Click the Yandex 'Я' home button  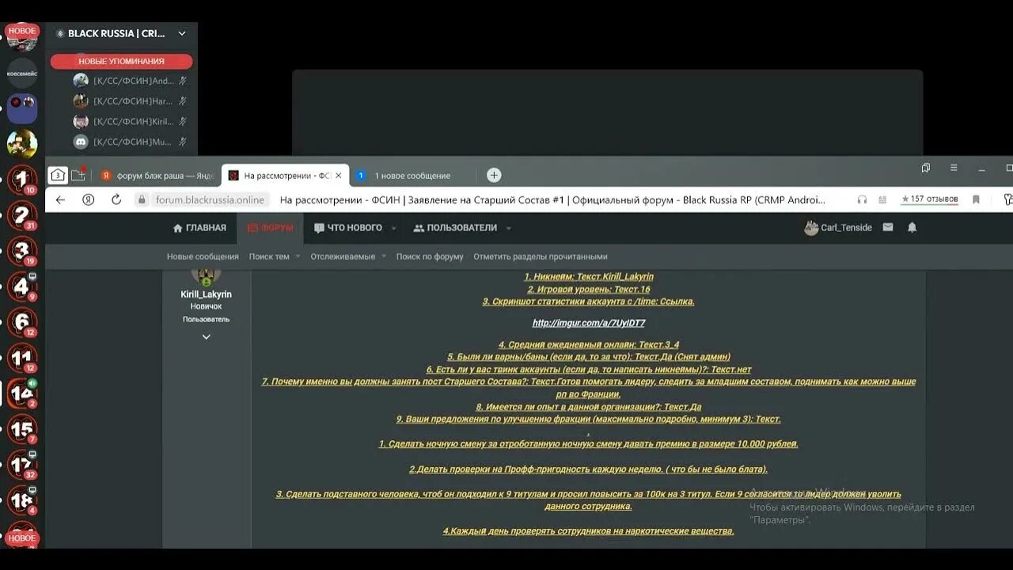point(89,199)
